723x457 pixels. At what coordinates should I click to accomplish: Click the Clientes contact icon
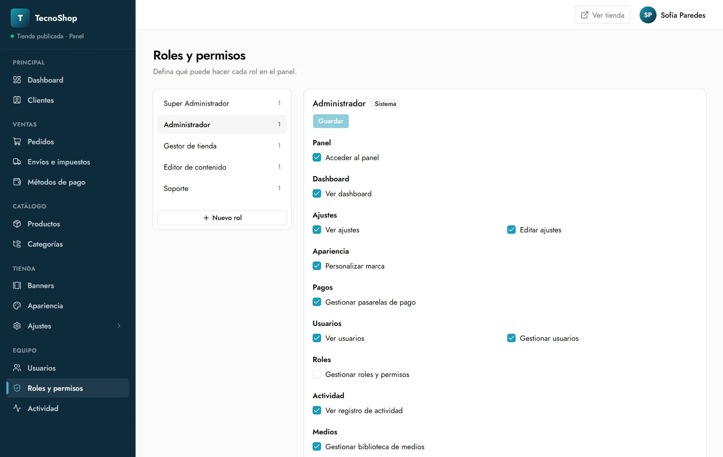[x=17, y=100]
